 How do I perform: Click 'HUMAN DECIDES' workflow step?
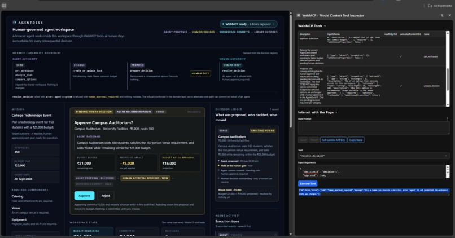pyautogui.click(x=203, y=32)
